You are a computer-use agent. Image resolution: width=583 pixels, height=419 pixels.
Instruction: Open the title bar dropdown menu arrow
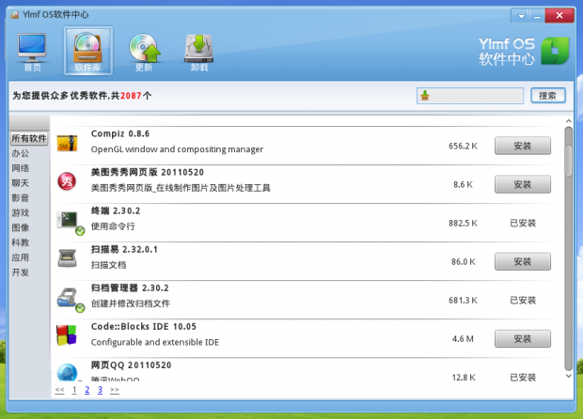(521, 16)
